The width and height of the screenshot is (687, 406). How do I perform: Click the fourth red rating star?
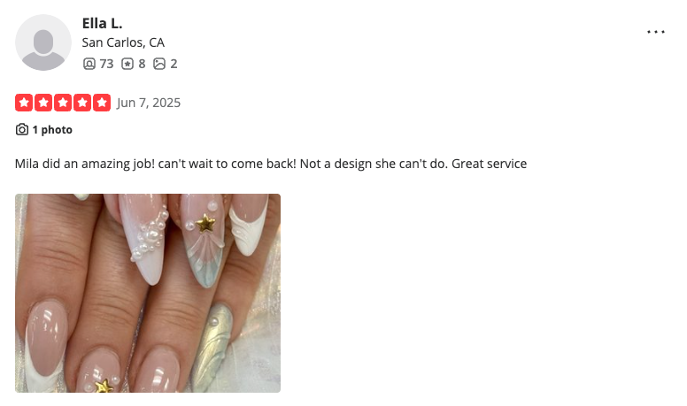tap(82, 103)
